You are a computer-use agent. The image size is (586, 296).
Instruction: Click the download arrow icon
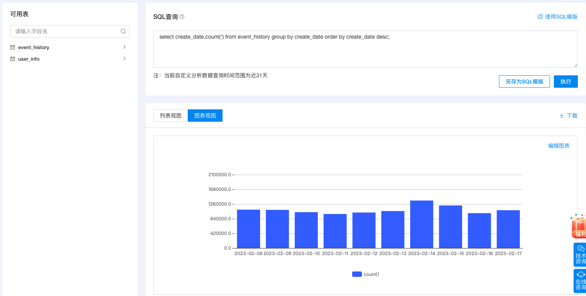[562, 116]
